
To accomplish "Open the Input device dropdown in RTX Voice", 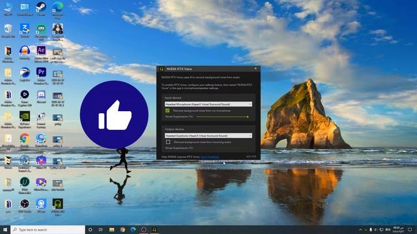I will point(208,104).
